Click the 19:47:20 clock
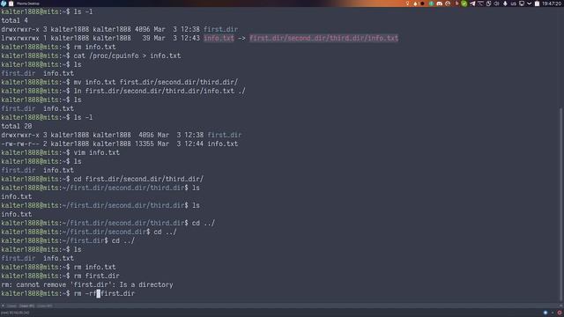 552,4
